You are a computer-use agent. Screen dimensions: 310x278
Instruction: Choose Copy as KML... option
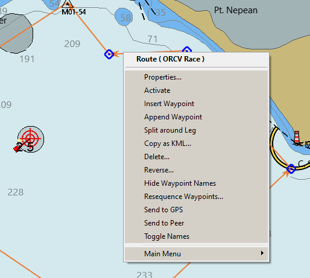pyautogui.click(x=196, y=144)
